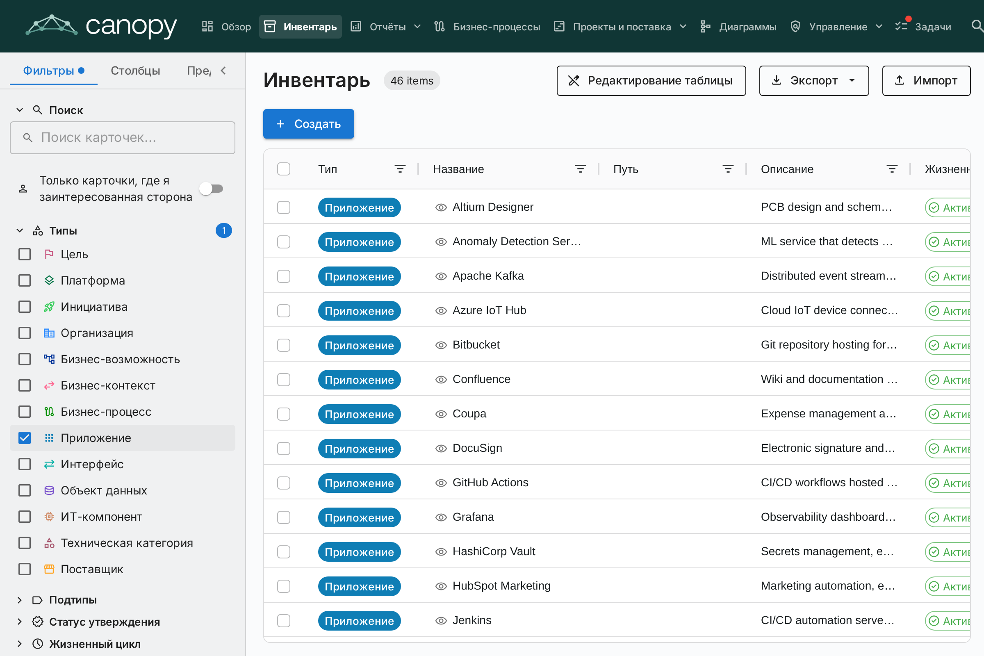
Task: Click the description cell 'Expense management a…'
Action: coord(828,414)
